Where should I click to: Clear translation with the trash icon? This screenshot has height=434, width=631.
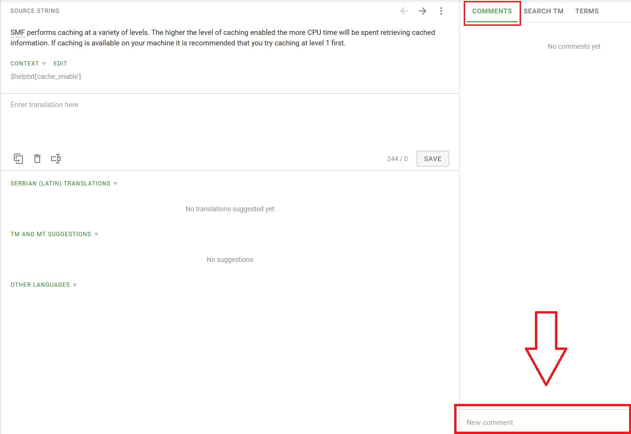pyautogui.click(x=37, y=159)
